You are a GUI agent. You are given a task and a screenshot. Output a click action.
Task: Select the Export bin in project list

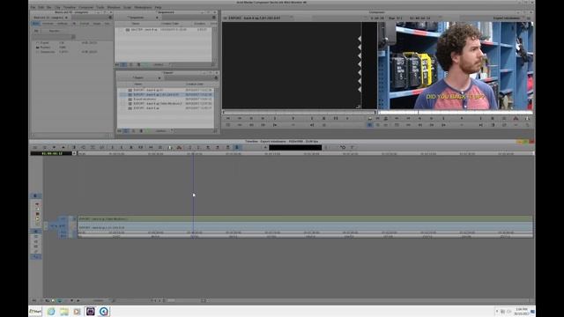pyautogui.click(x=45, y=43)
